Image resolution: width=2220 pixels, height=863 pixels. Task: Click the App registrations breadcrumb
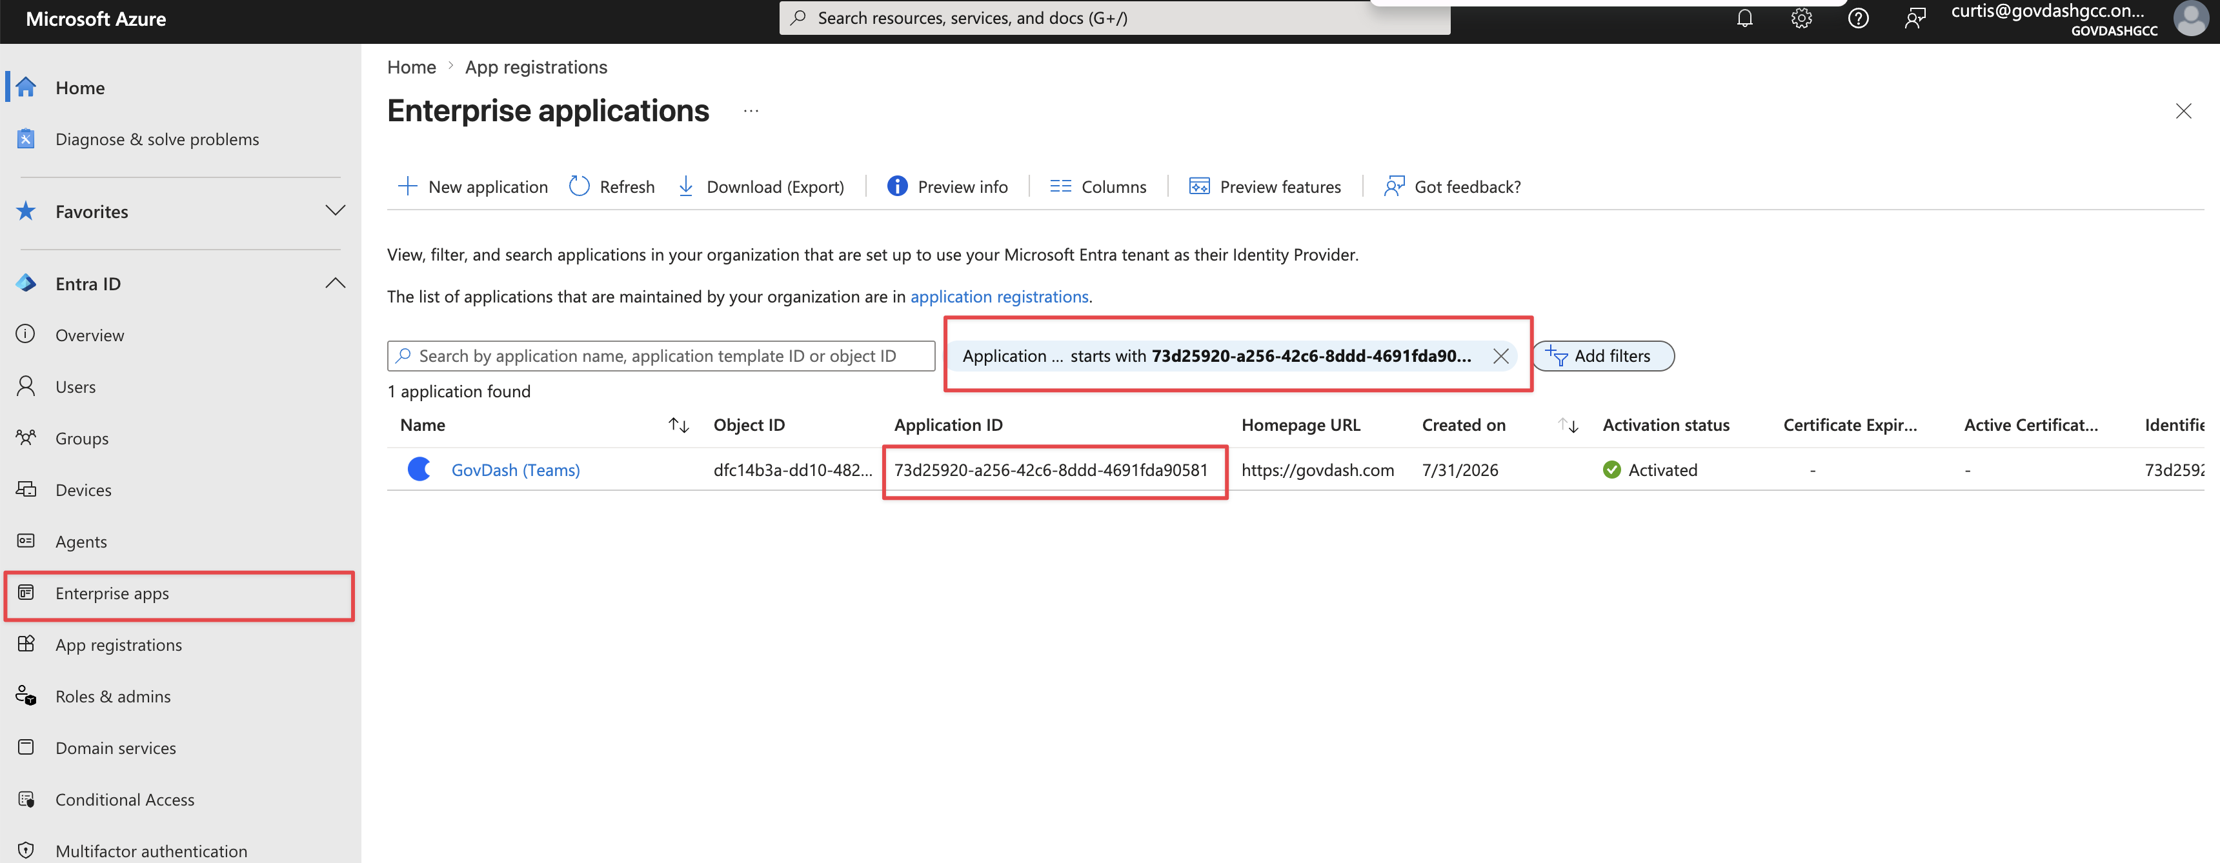point(536,67)
